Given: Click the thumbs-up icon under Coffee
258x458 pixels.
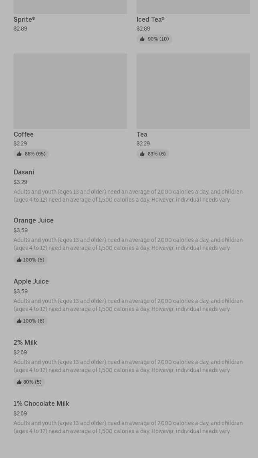Looking at the screenshot, I should 19,154.
